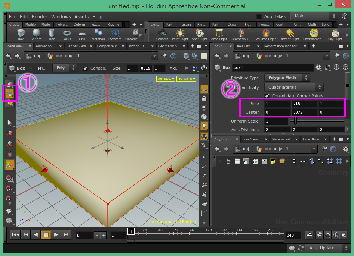This screenshot has width=354, height=256.
Task: Toggle the viewport headlight bulb
Action: tap(204, 126)
